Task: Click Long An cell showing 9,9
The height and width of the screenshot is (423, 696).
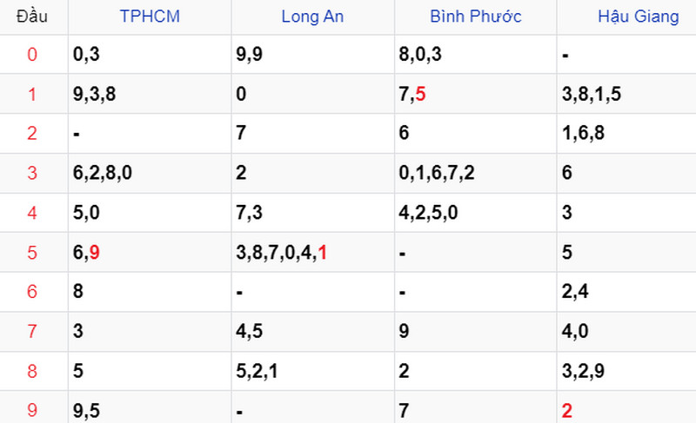Action: click(x=312, y=55)
